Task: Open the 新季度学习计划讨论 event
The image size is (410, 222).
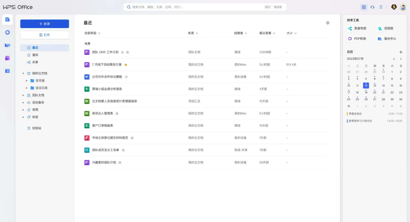Action: 374,121
